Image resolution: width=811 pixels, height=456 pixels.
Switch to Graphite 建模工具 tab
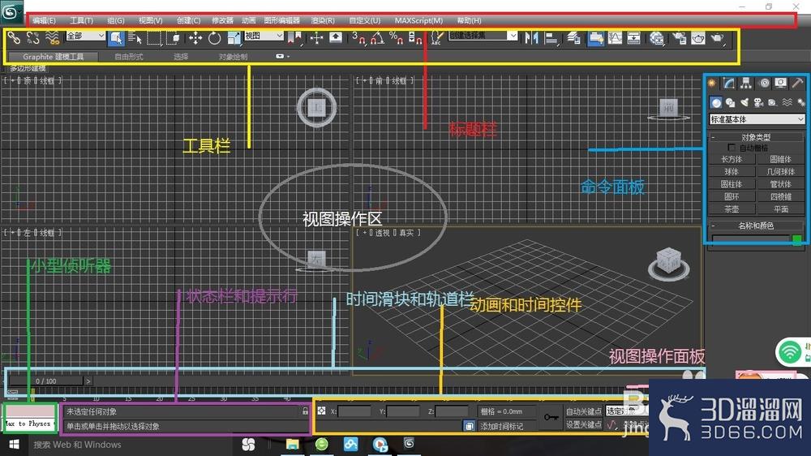click(53, 57)
